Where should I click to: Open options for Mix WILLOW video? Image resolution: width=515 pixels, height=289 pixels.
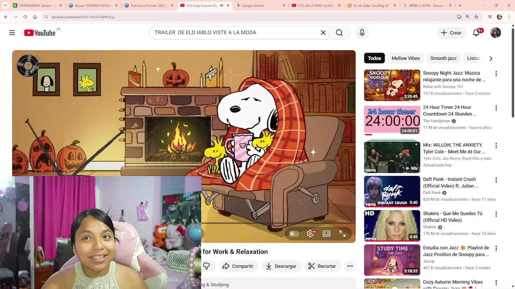pyautogui.click(x=496, y=145)
